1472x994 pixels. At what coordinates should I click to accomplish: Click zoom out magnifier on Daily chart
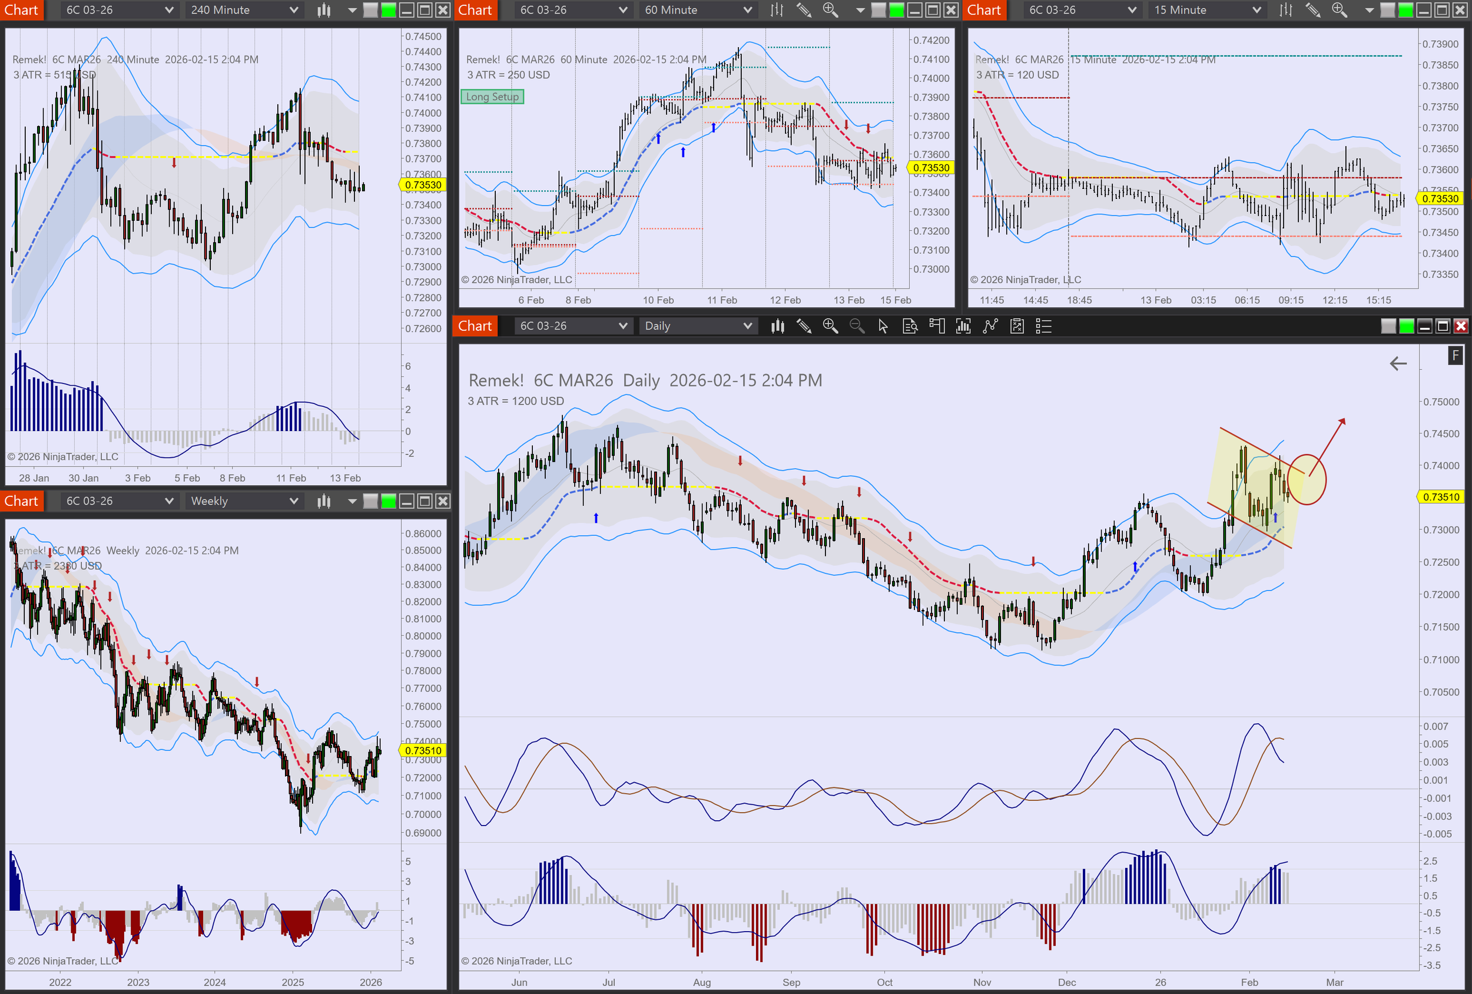(x=856, y=326)
